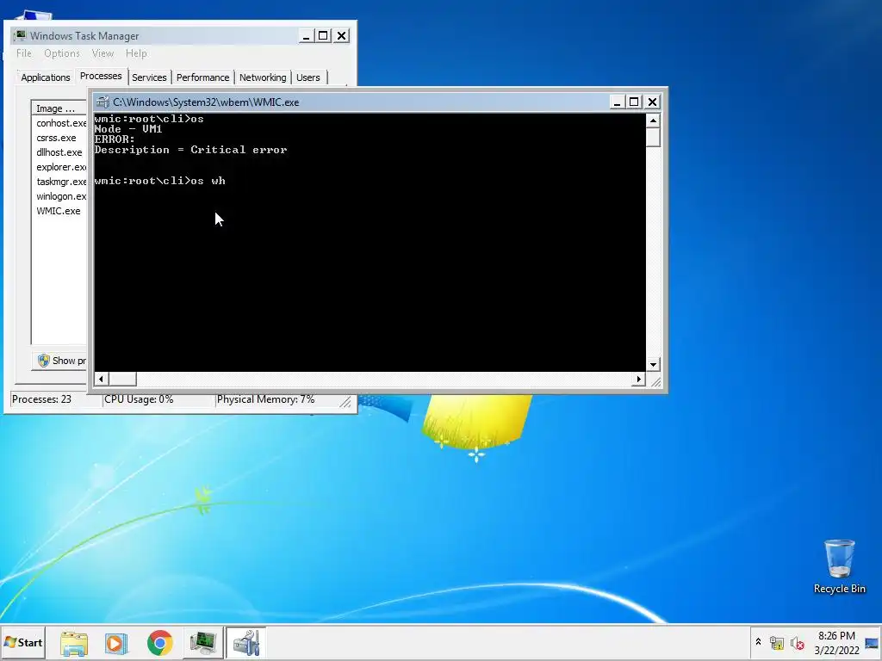
Task: Minimize the WMIC.exe console window
Action: click(617, 102)
